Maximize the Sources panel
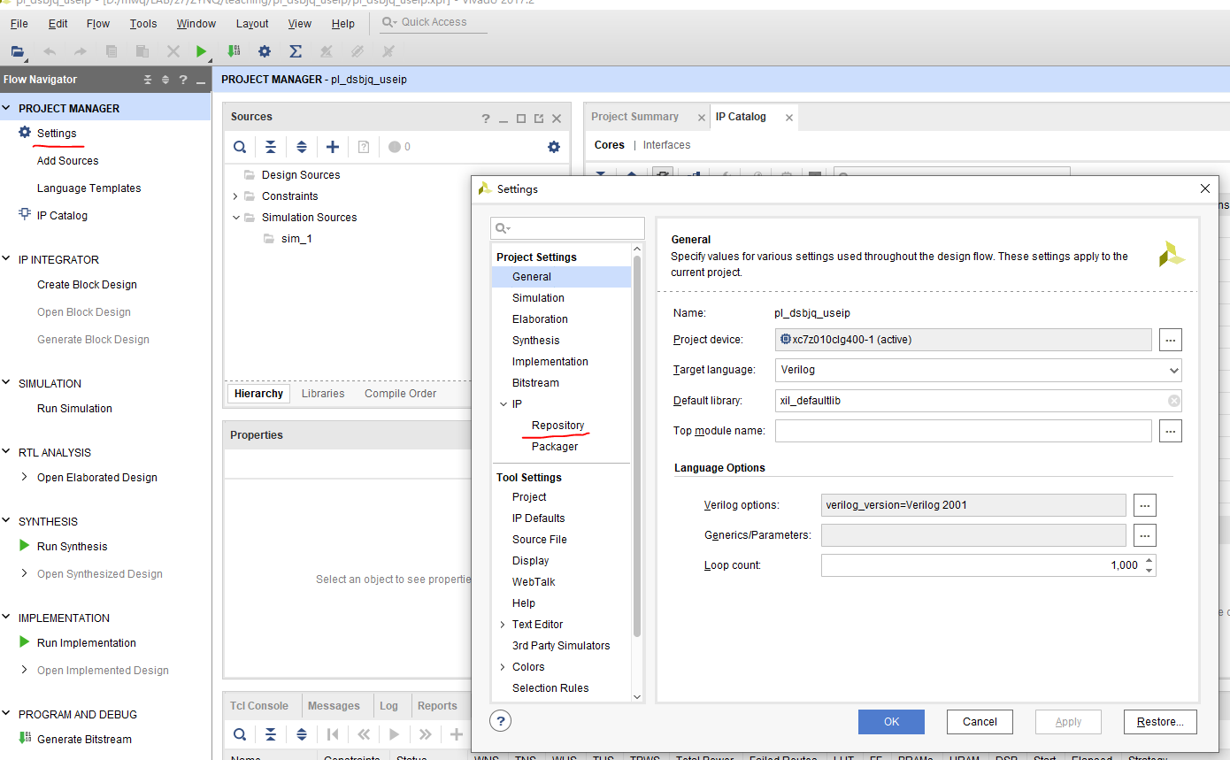This screenshot has width=1230, height=760. tap(521, 119)
